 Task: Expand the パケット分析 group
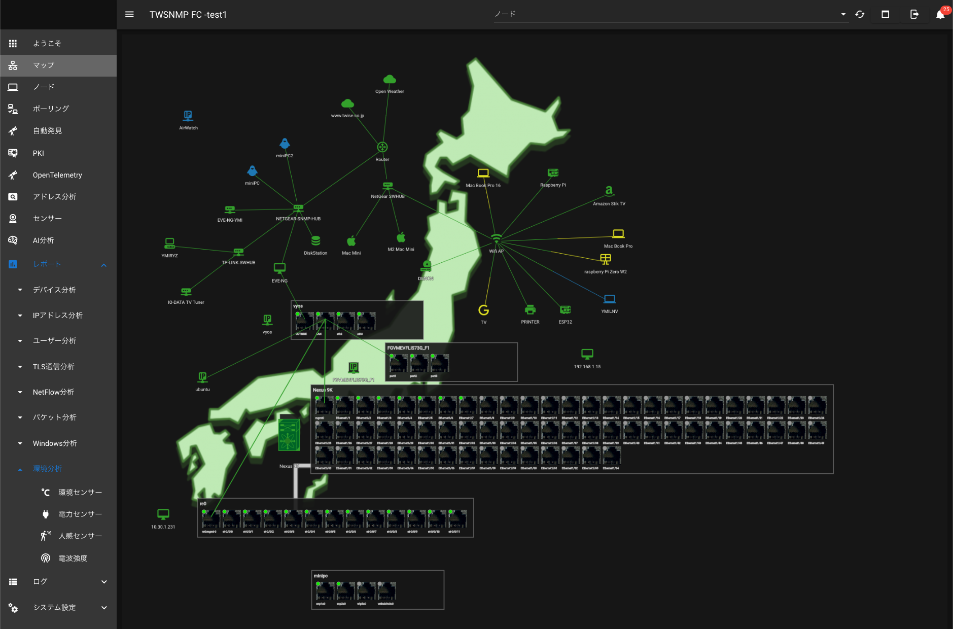(58, 417)
